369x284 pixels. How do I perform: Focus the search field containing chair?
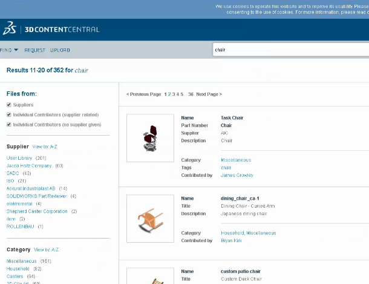(x=290, y=50)
